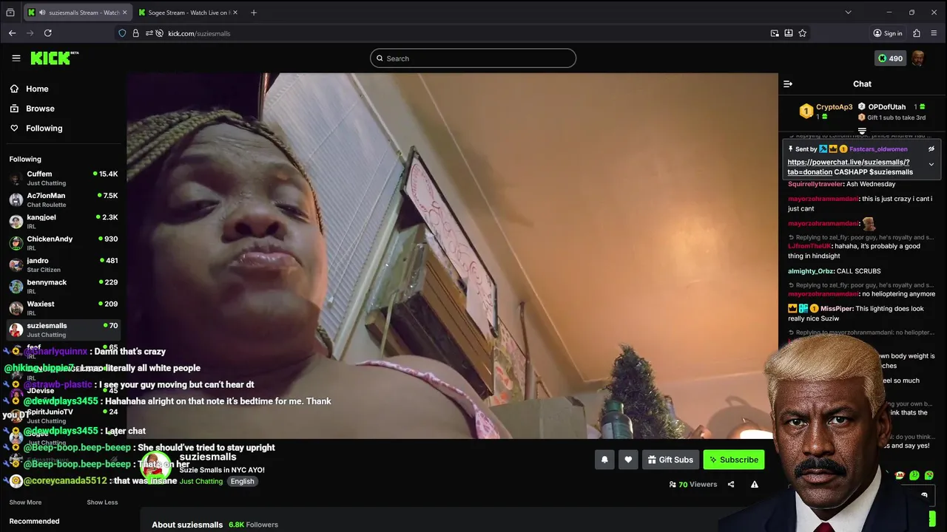This screenshot has width=947, height=532.
Task: Click the browser address bar URL
Action: tap(199, 33)
